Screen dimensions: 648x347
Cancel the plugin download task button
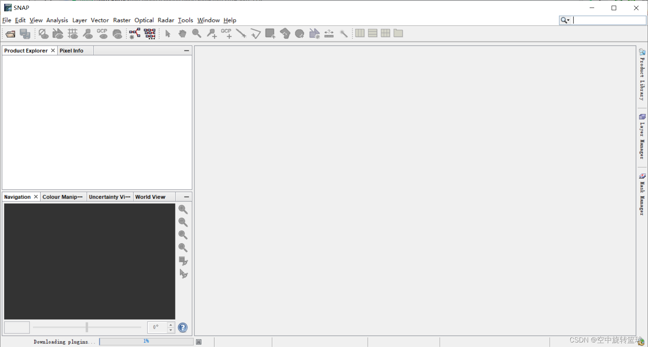pos(199,342)
